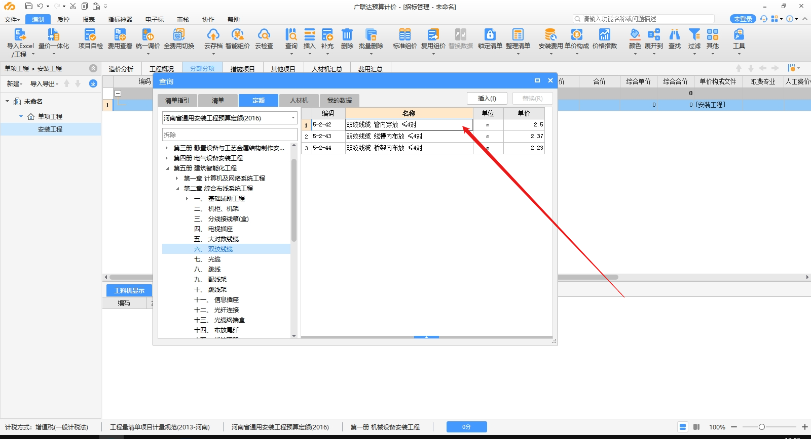This screenshot has width=811, height=439.
Task: Switch to the 质控 ribbon tab
Action: tap(63, 19)
